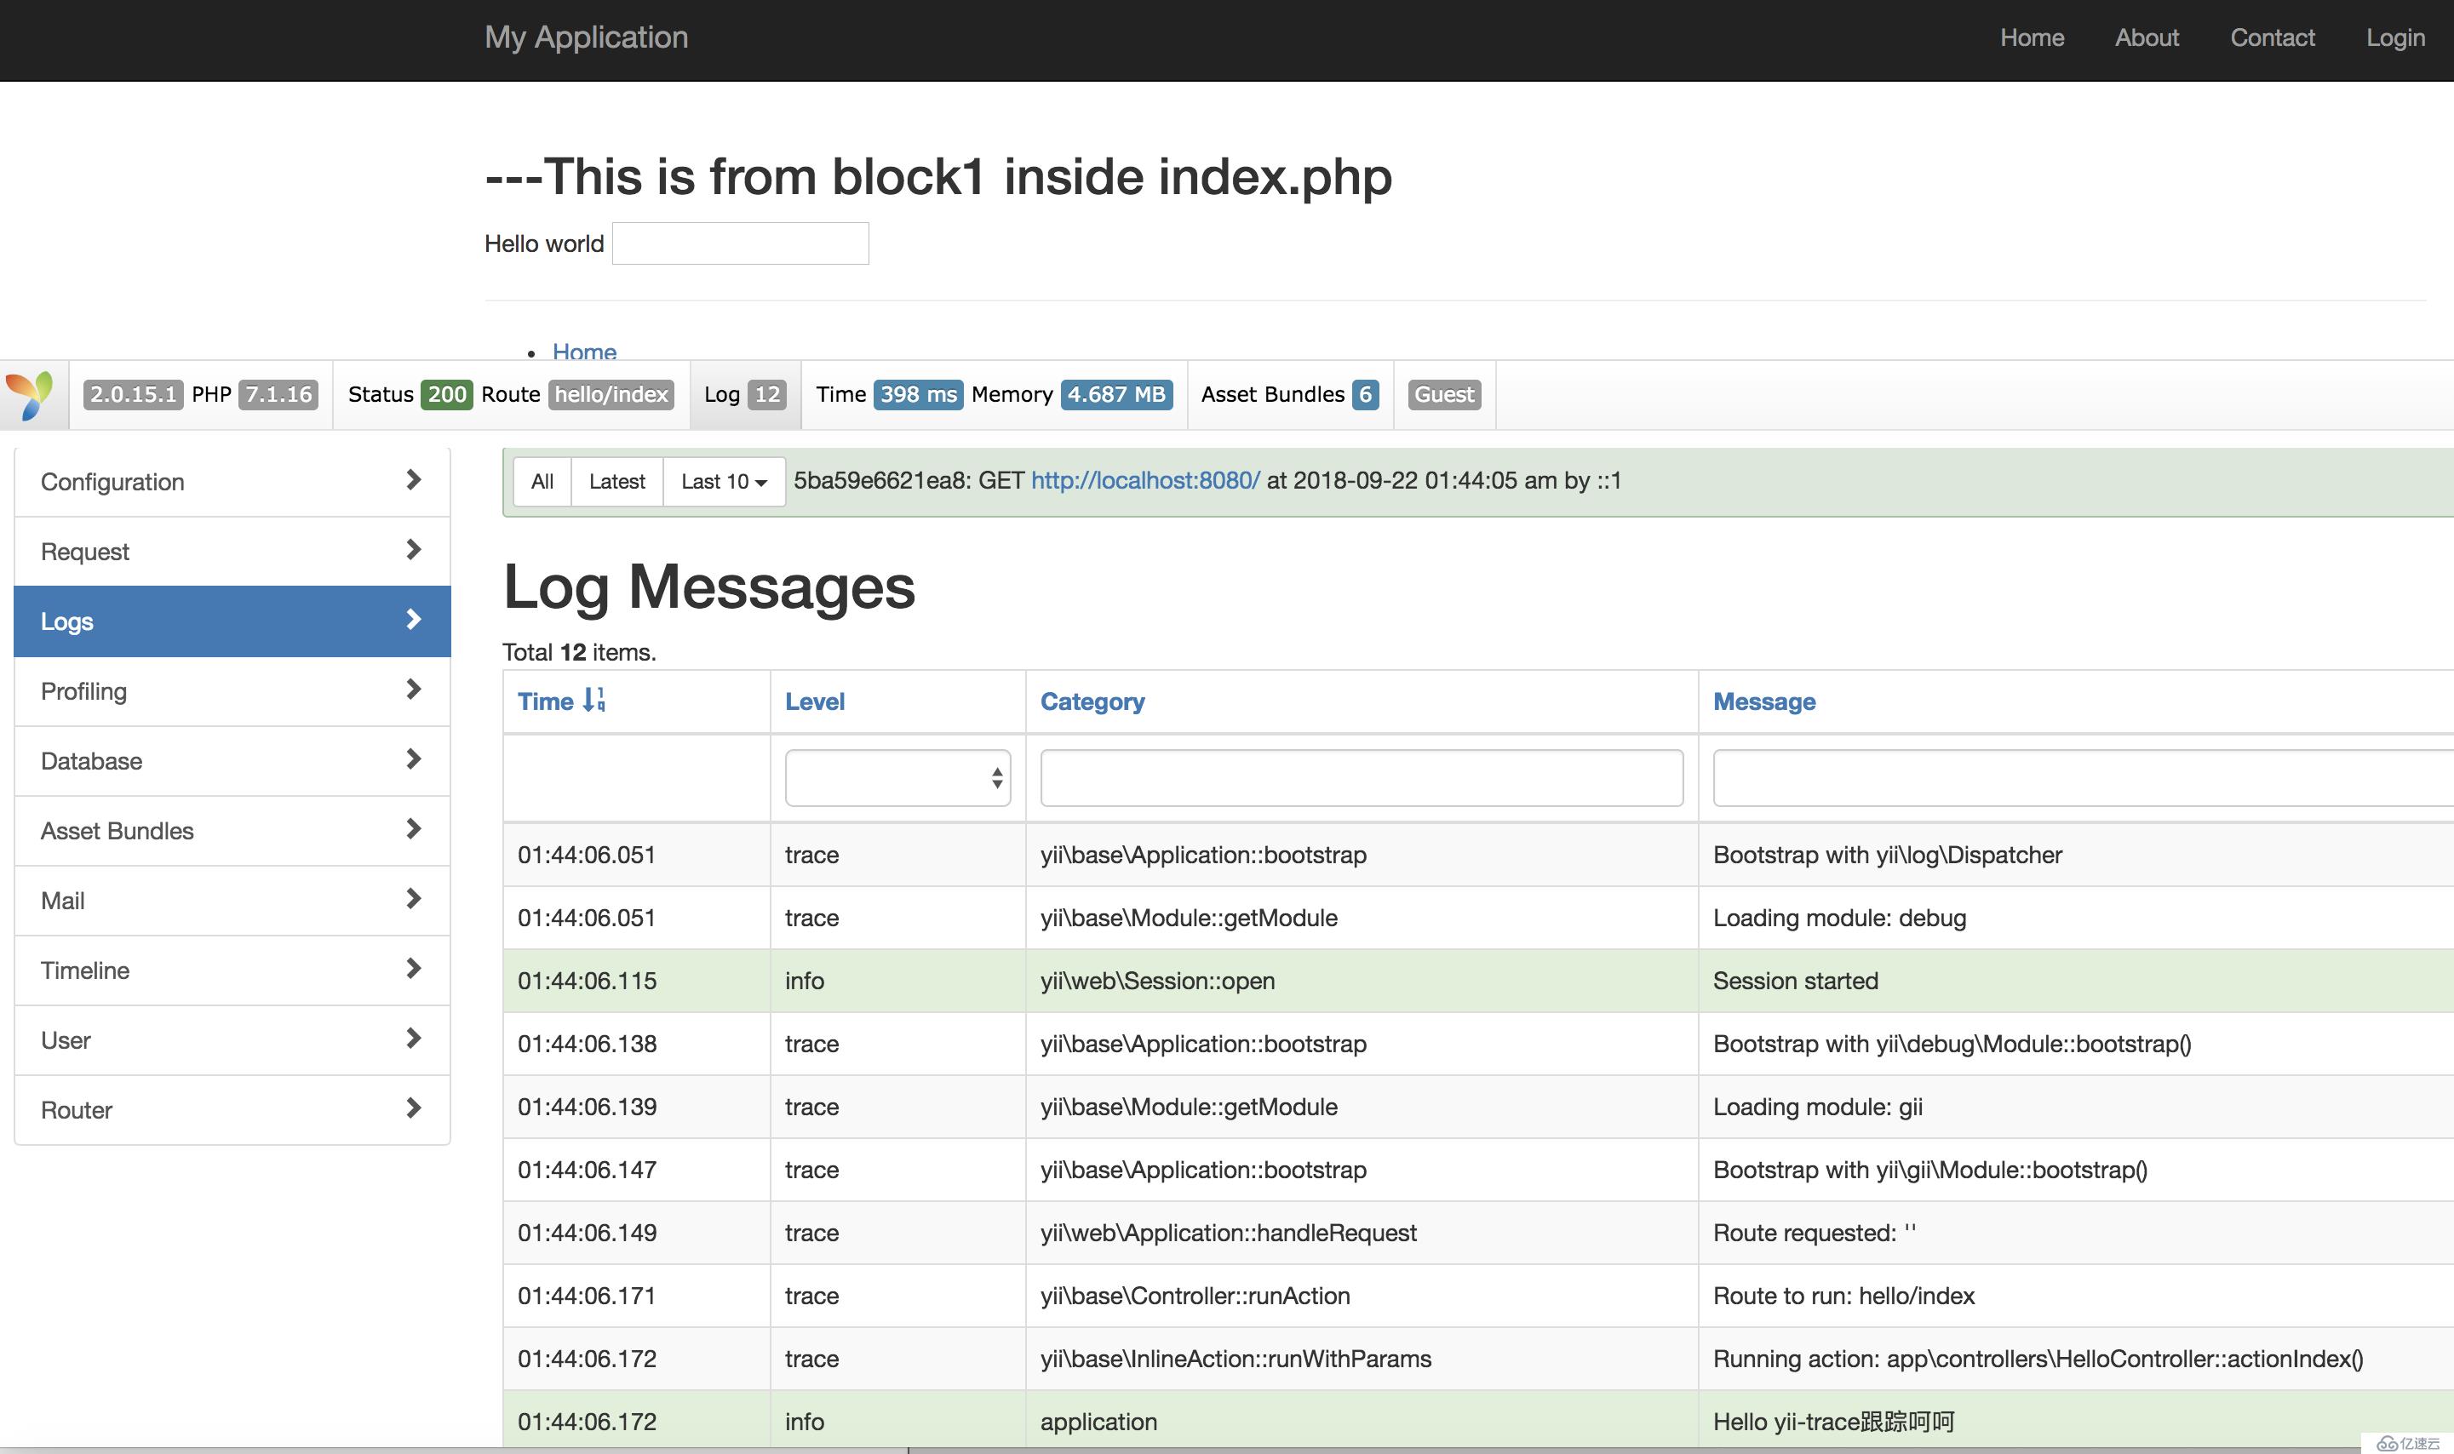Select the Latest log messages tab
The width and height of the screenshot is (2454, 1454).
(x=615, y=479)
